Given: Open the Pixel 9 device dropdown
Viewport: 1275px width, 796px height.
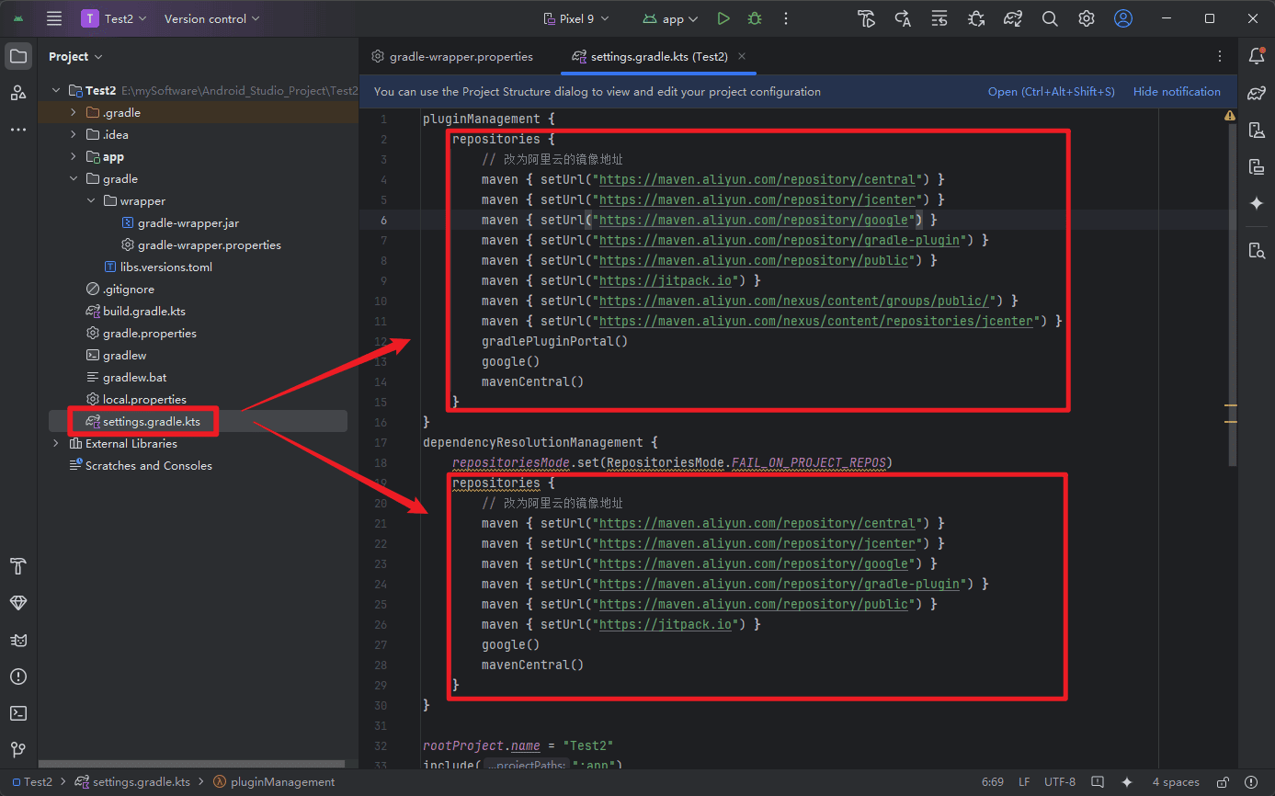Looking at the screenshot, I should click(x=577, y=18).
